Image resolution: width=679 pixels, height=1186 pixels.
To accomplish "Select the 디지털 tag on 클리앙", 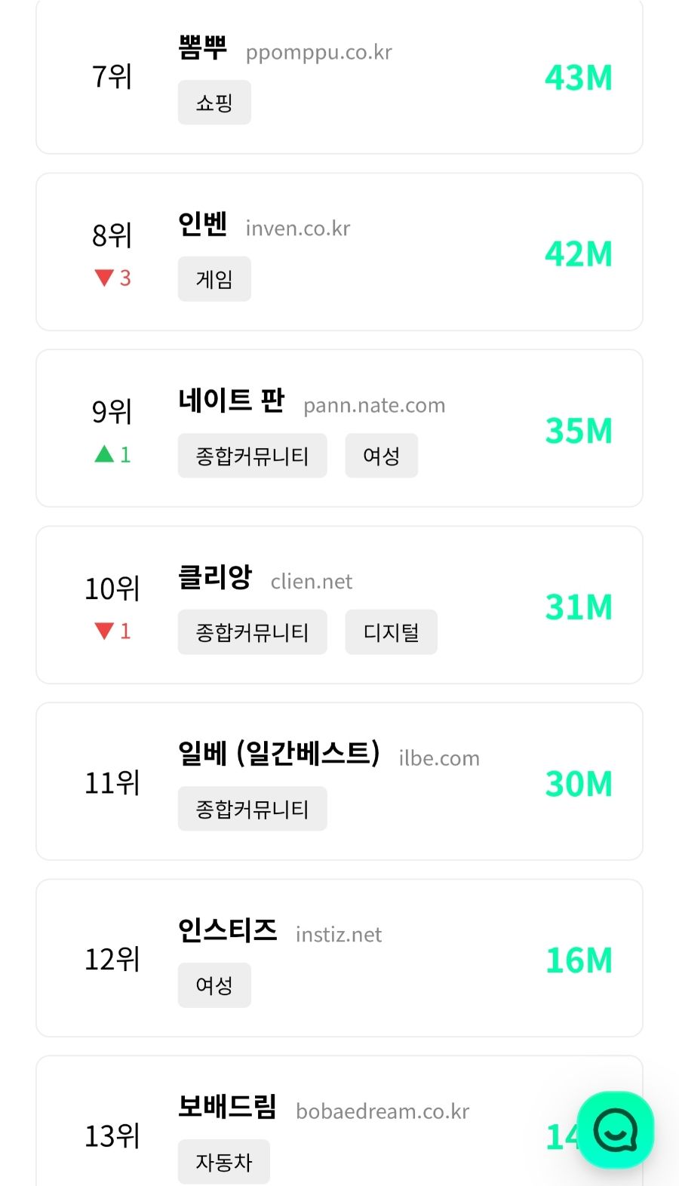I will click(x=391, y=632).
